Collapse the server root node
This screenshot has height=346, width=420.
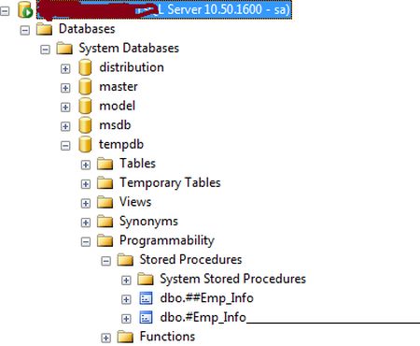tap(5, 11)
